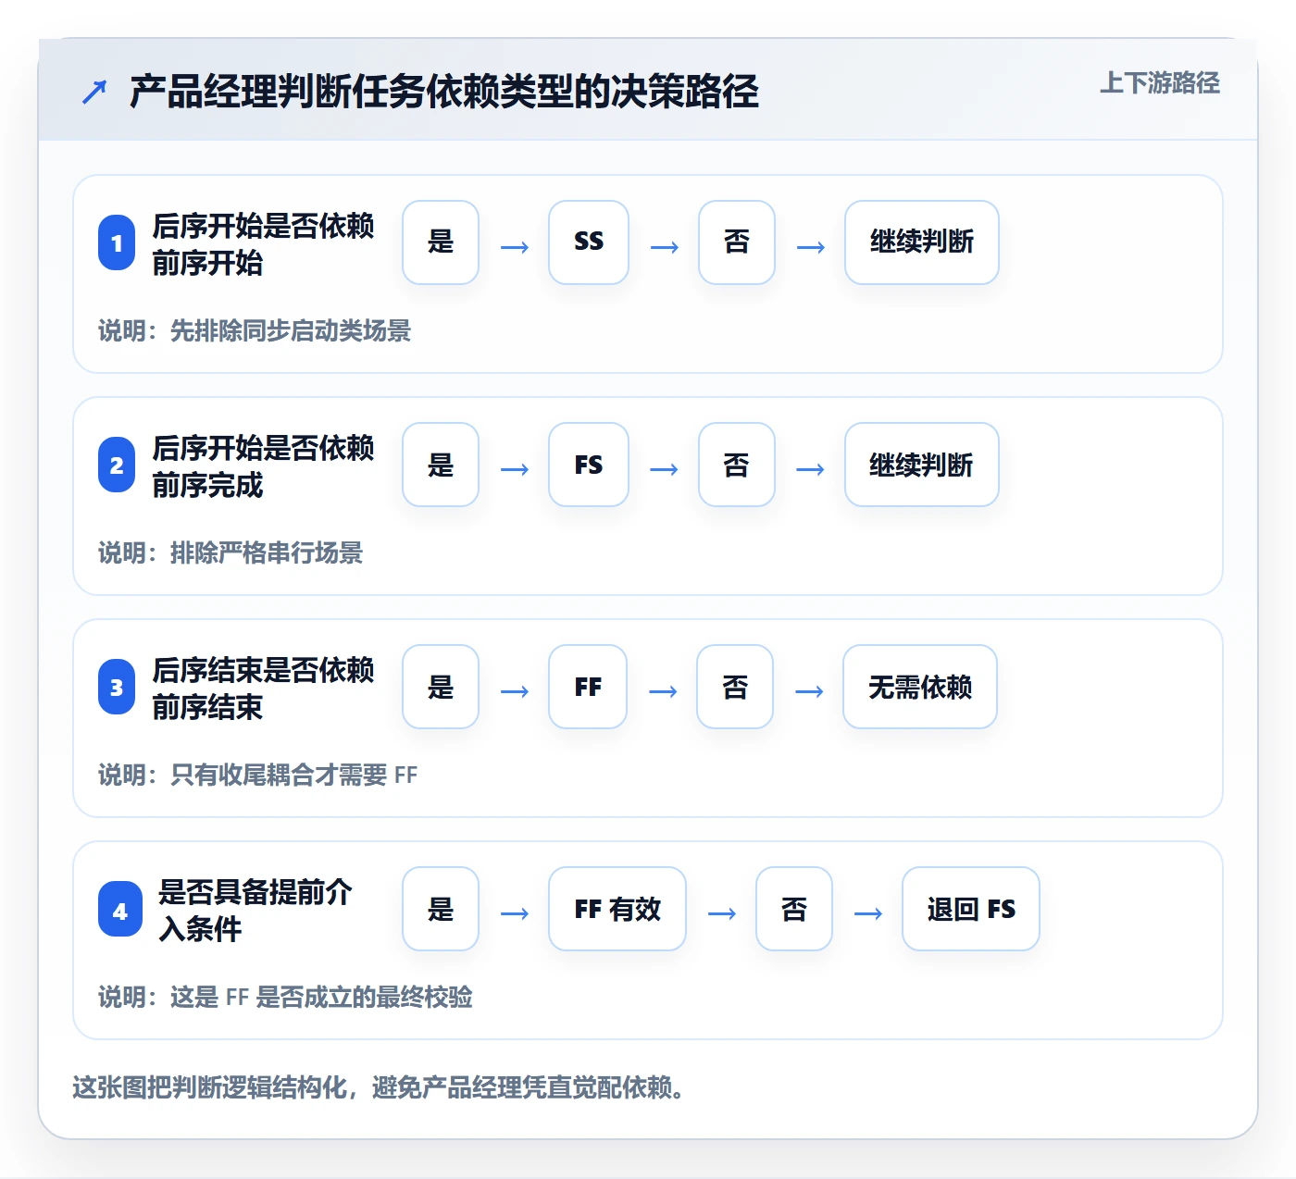Click the title 产品经理判断任务依赖类型的决策路径
The image size is (1296, 1179).
[x=444, y=92]
